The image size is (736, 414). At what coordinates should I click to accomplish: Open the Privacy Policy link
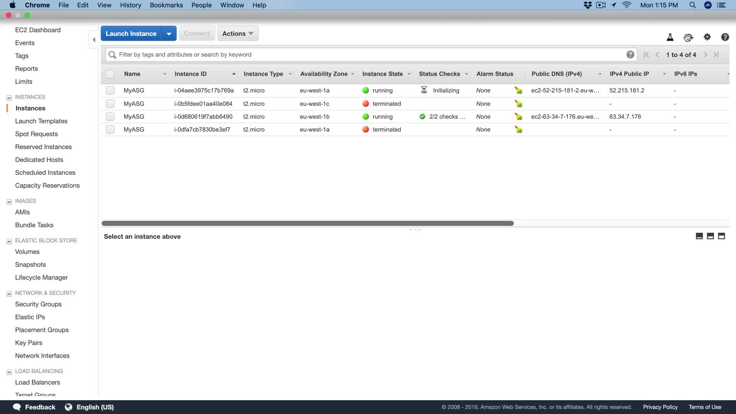pyautogui.click(x=660, y=407)
